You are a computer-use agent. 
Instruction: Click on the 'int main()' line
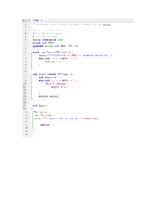click(x=40, y=106)
